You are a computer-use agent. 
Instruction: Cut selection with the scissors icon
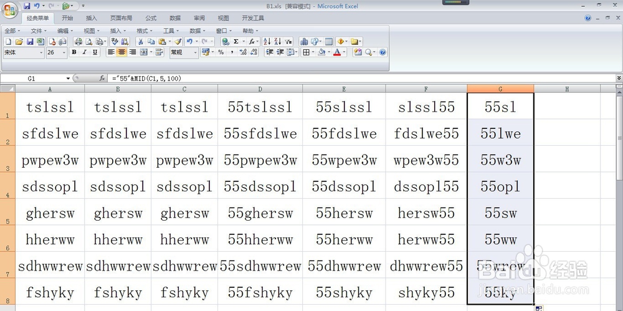140,42
